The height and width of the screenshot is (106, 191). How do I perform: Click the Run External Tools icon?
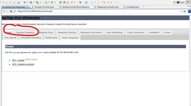pyautogui.click(x=37, y=2)
